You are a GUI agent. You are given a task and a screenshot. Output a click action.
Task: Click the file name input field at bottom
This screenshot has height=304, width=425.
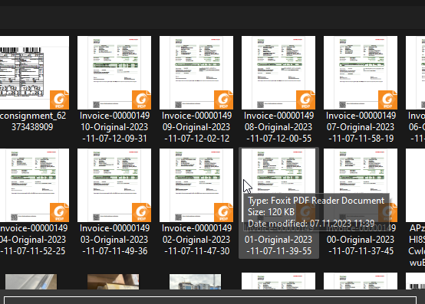210,300
